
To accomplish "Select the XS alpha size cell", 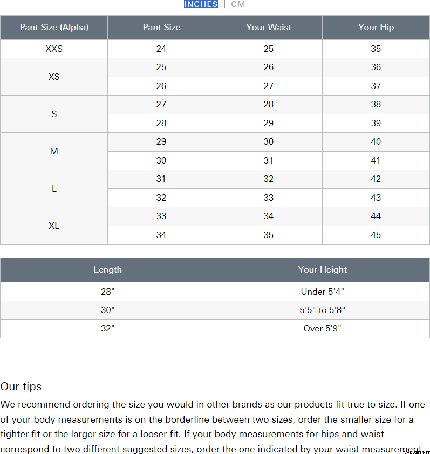I will pos(54,77).
